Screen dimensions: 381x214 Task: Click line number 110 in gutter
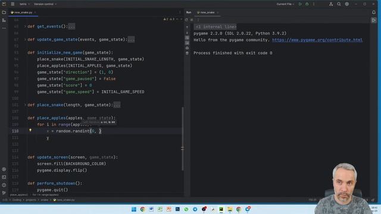tap(15, 131)
